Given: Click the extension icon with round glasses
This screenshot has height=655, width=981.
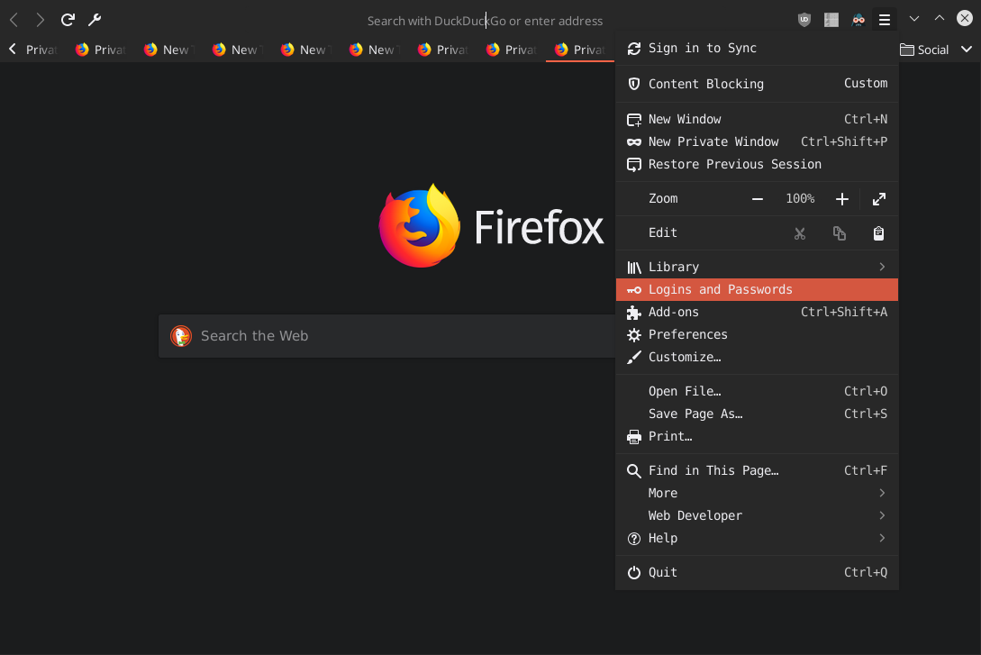Looking at the screenshot, I should 858,20.
